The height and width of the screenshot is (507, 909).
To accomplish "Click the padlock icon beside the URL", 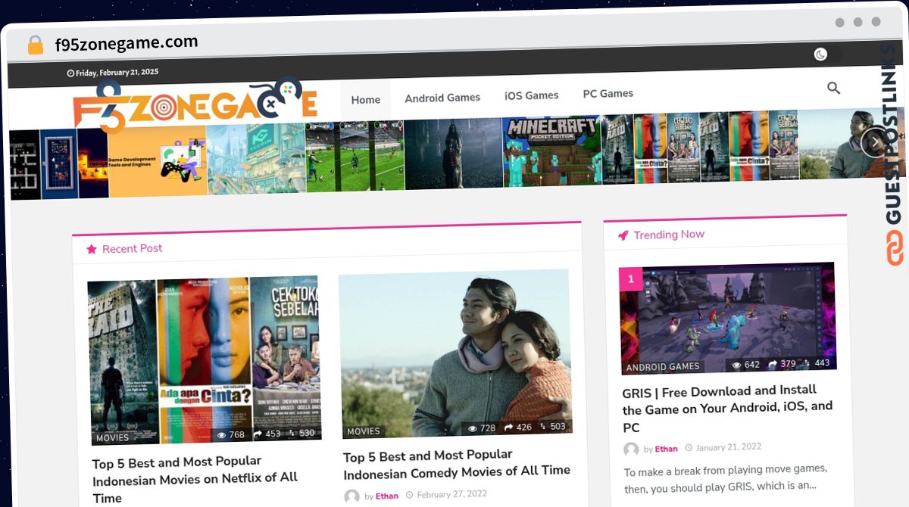I will (35, 45).
